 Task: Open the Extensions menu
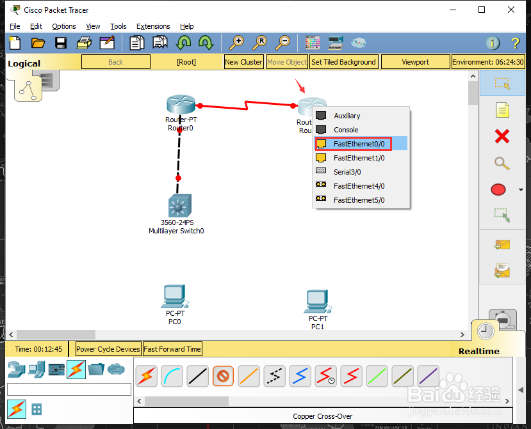[x=153, y=26]
